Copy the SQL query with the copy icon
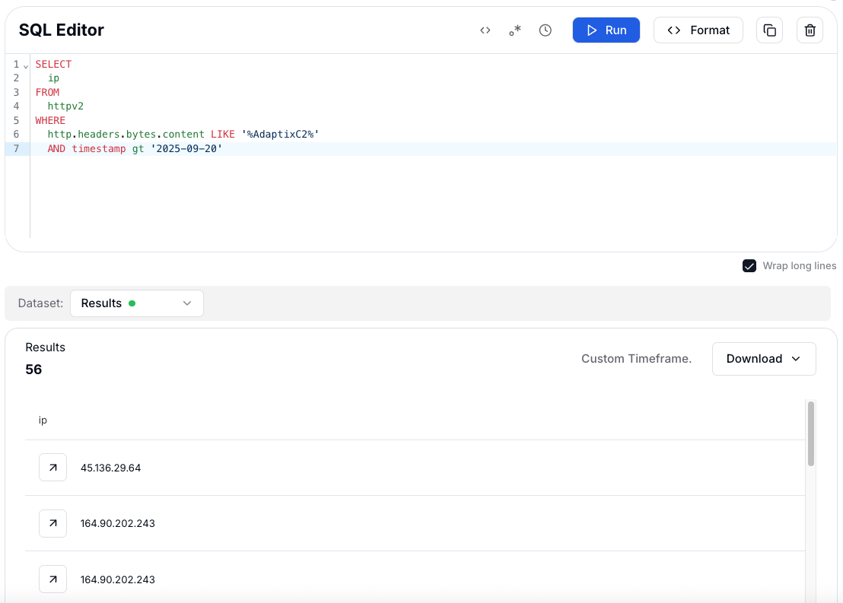Image resolution: width=843 pixels, height=603 pixels. pyautogui.click(x=769, y=30)
